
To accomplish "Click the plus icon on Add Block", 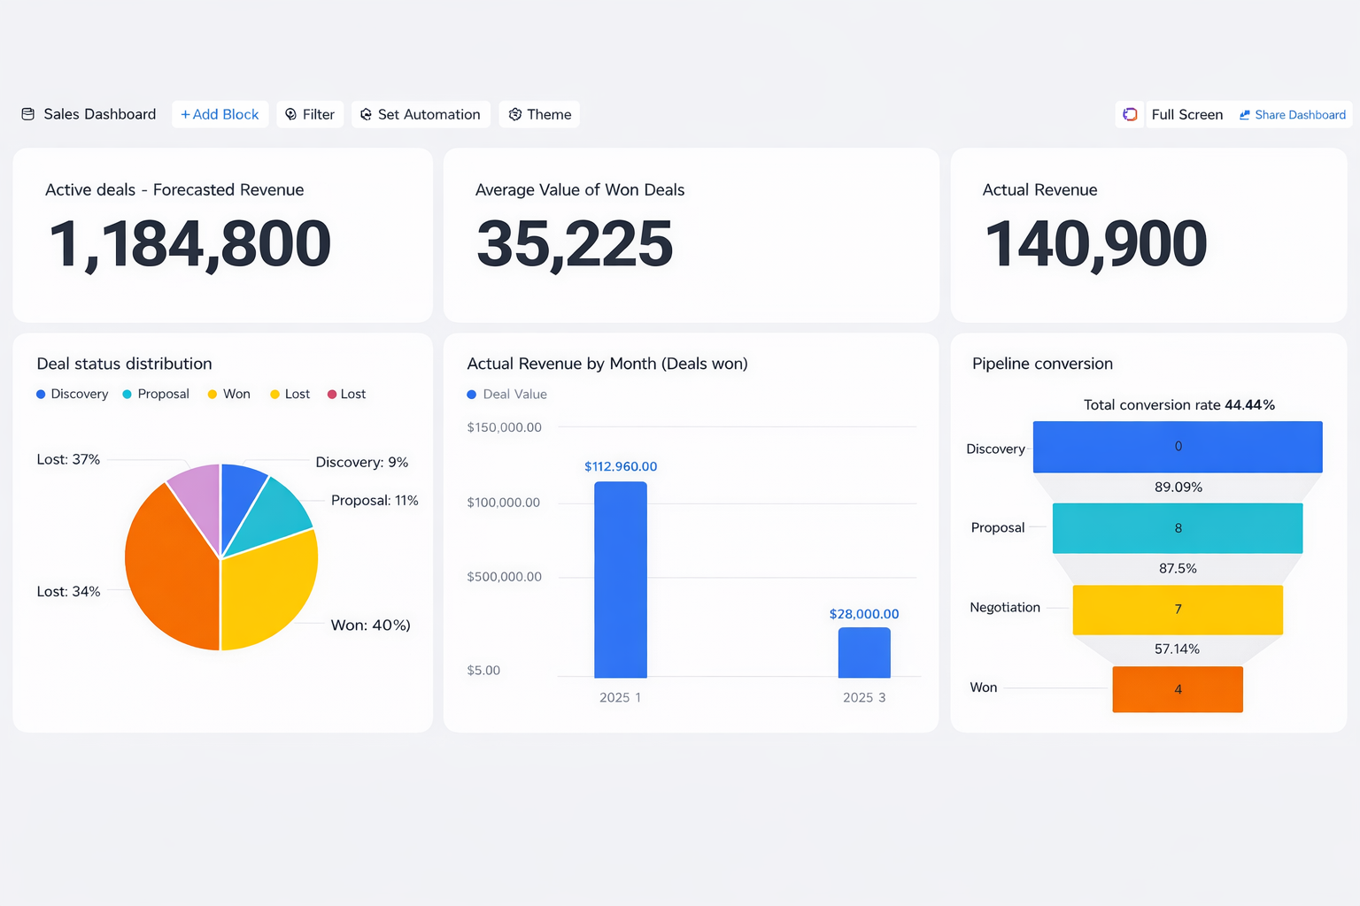I will (185, 114).
